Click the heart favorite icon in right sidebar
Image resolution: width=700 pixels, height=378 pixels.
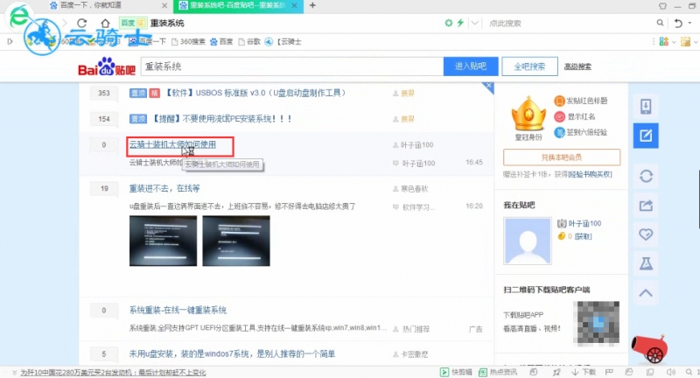646,234
